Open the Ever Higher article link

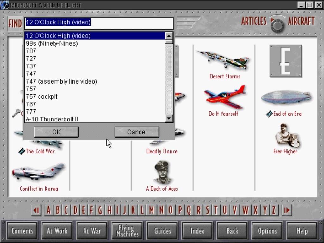point(285,152)
